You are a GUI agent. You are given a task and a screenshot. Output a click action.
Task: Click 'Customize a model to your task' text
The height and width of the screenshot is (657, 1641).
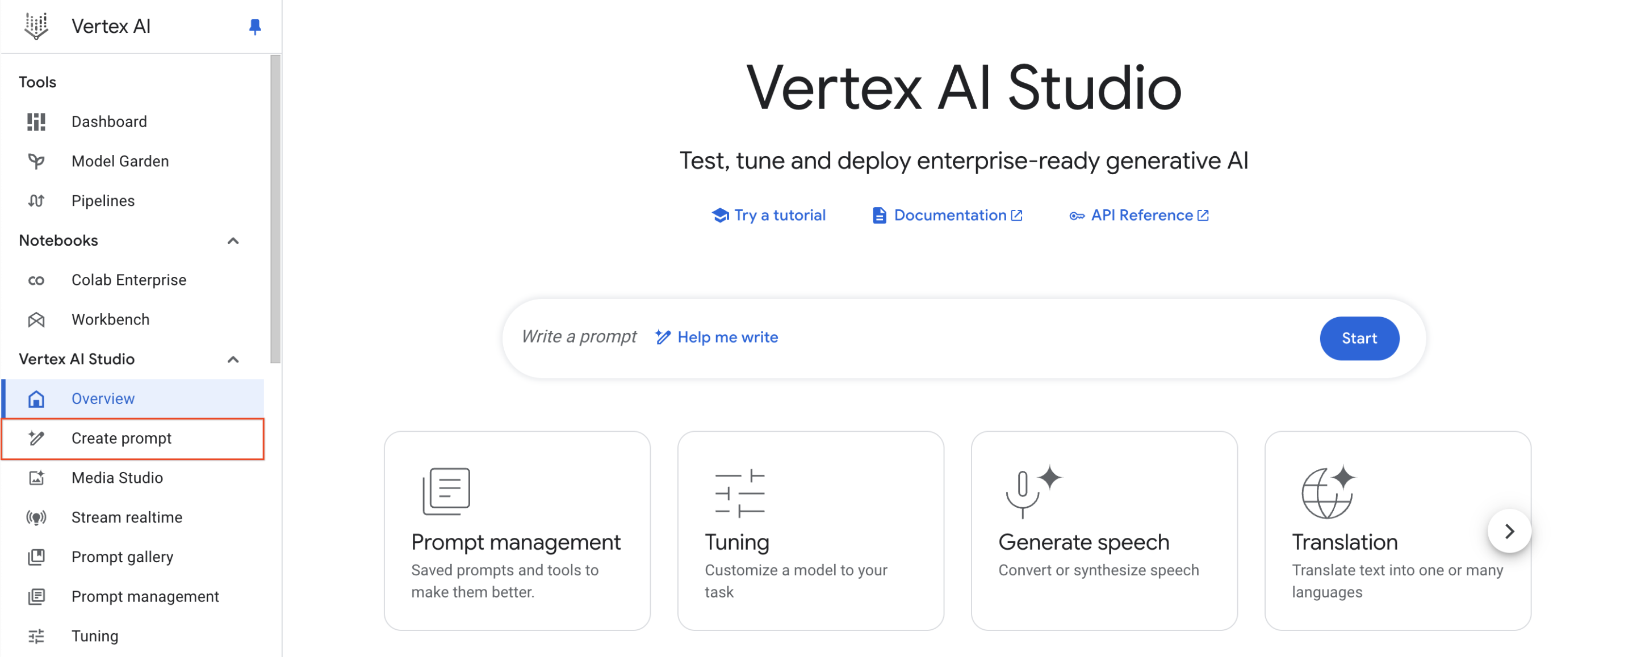796,581
